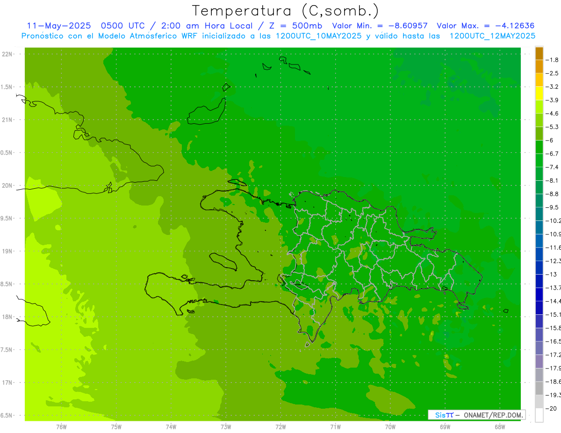Select the green swatch between -4.6 and -5.3
The height and width of the screenshot is (433, 561).
539,120
